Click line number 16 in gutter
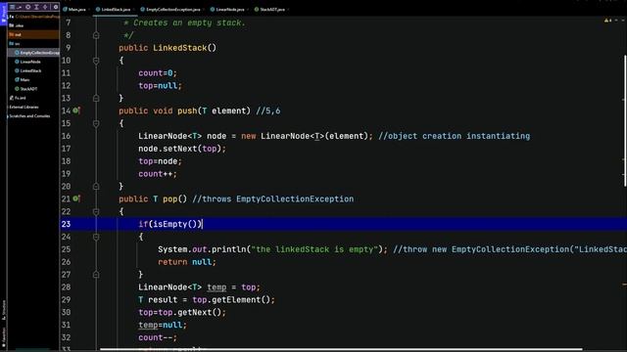The width and height of the screenshot is (627, 352). click(x=66, y=136)
